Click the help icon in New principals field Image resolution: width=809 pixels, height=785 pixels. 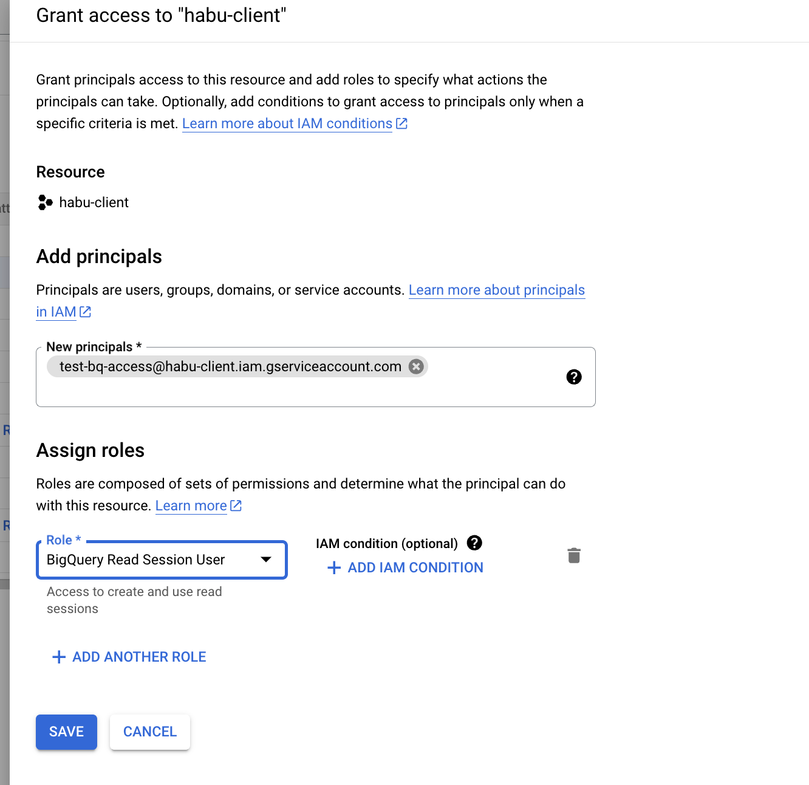[574, 377]
